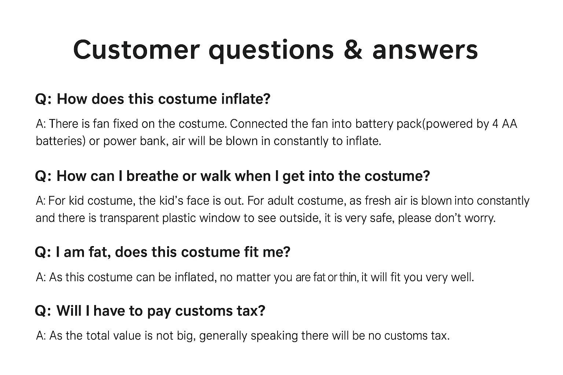Screen dimensions: 563x375
Task: Click the 'A:' label before 'There is fan'
Action: coord(41,124)
